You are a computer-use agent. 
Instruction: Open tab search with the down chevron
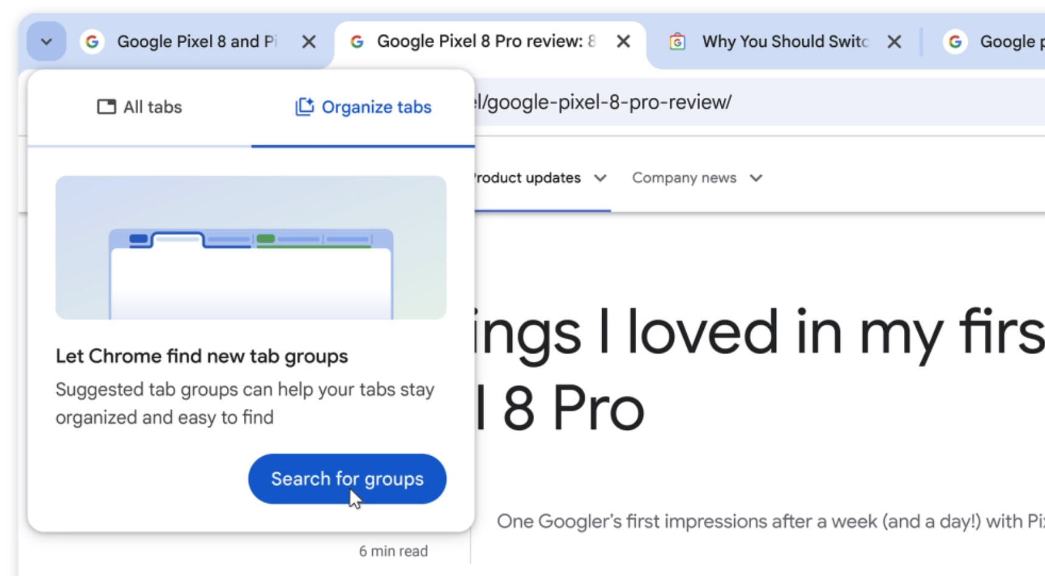coord(46,41)
